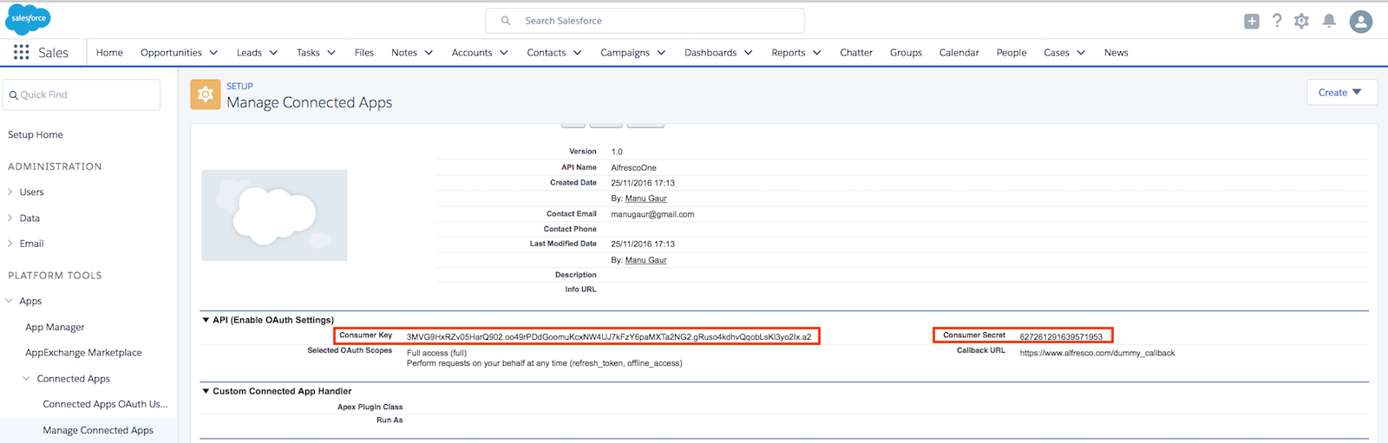The height and width of the screenshot is (443, 1388).
Task: Open the help question mark icon
Action: click(1277, 21)
